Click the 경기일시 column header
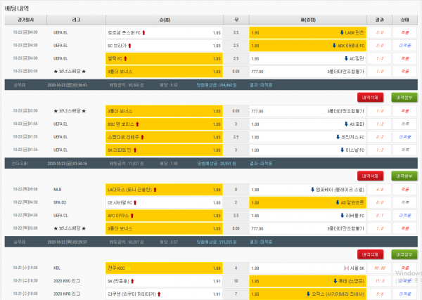This screenshot has width=422, height=300. coord(27,20)
